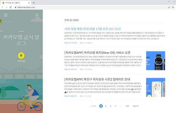
Task: Open post 카카오맵 워치(Wear OS) 서비스 오픈
Action: pos(97,52)
